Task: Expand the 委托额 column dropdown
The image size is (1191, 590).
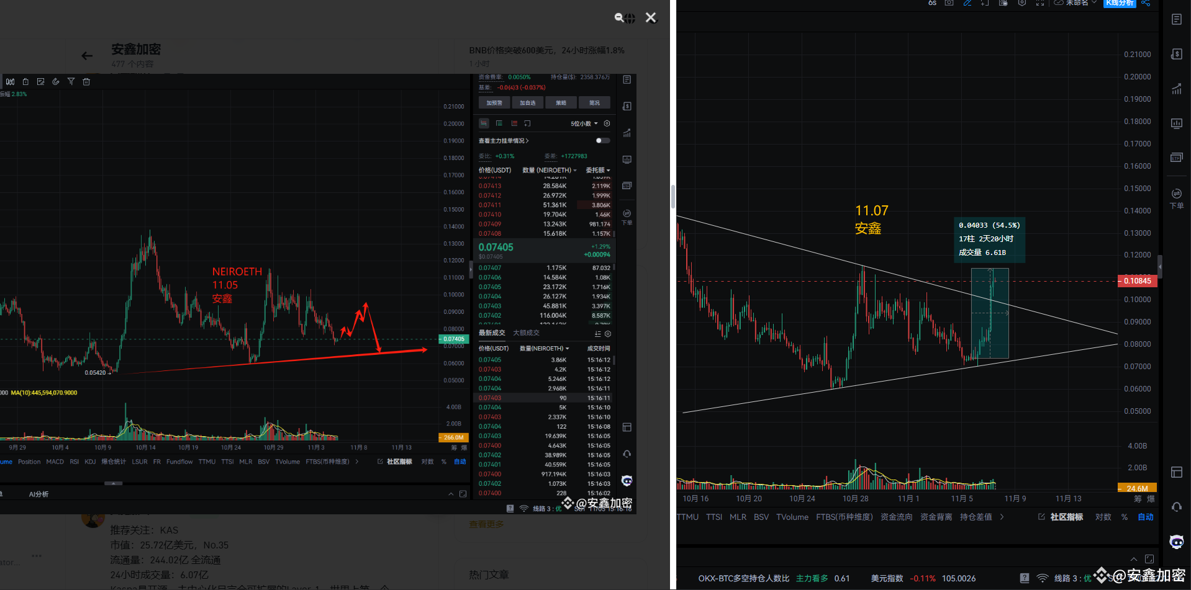Action: pos(597,169)
